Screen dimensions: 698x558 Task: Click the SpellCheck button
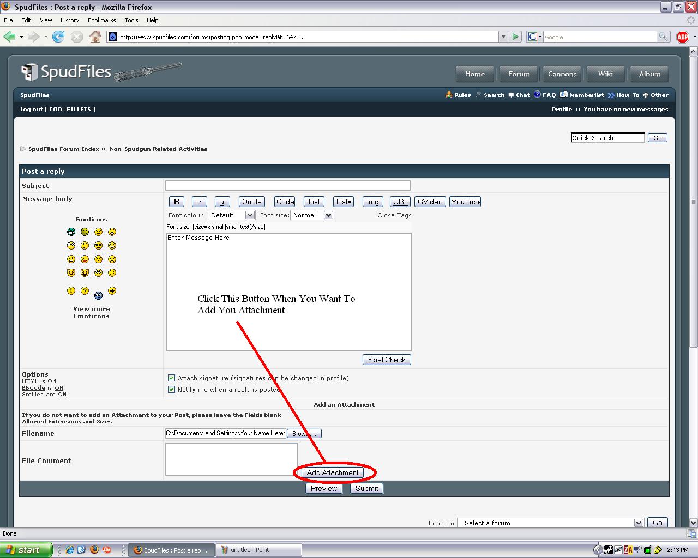coord(387,360)
